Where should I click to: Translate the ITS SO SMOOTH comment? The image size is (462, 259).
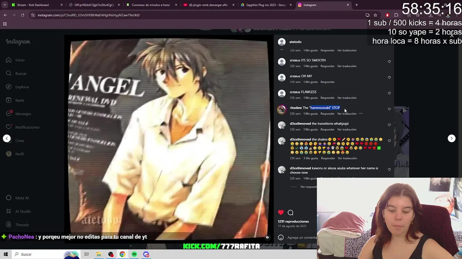pos(347,66)
